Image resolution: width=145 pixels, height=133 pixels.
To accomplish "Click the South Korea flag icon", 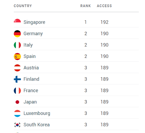I will (x=17, y=125).
